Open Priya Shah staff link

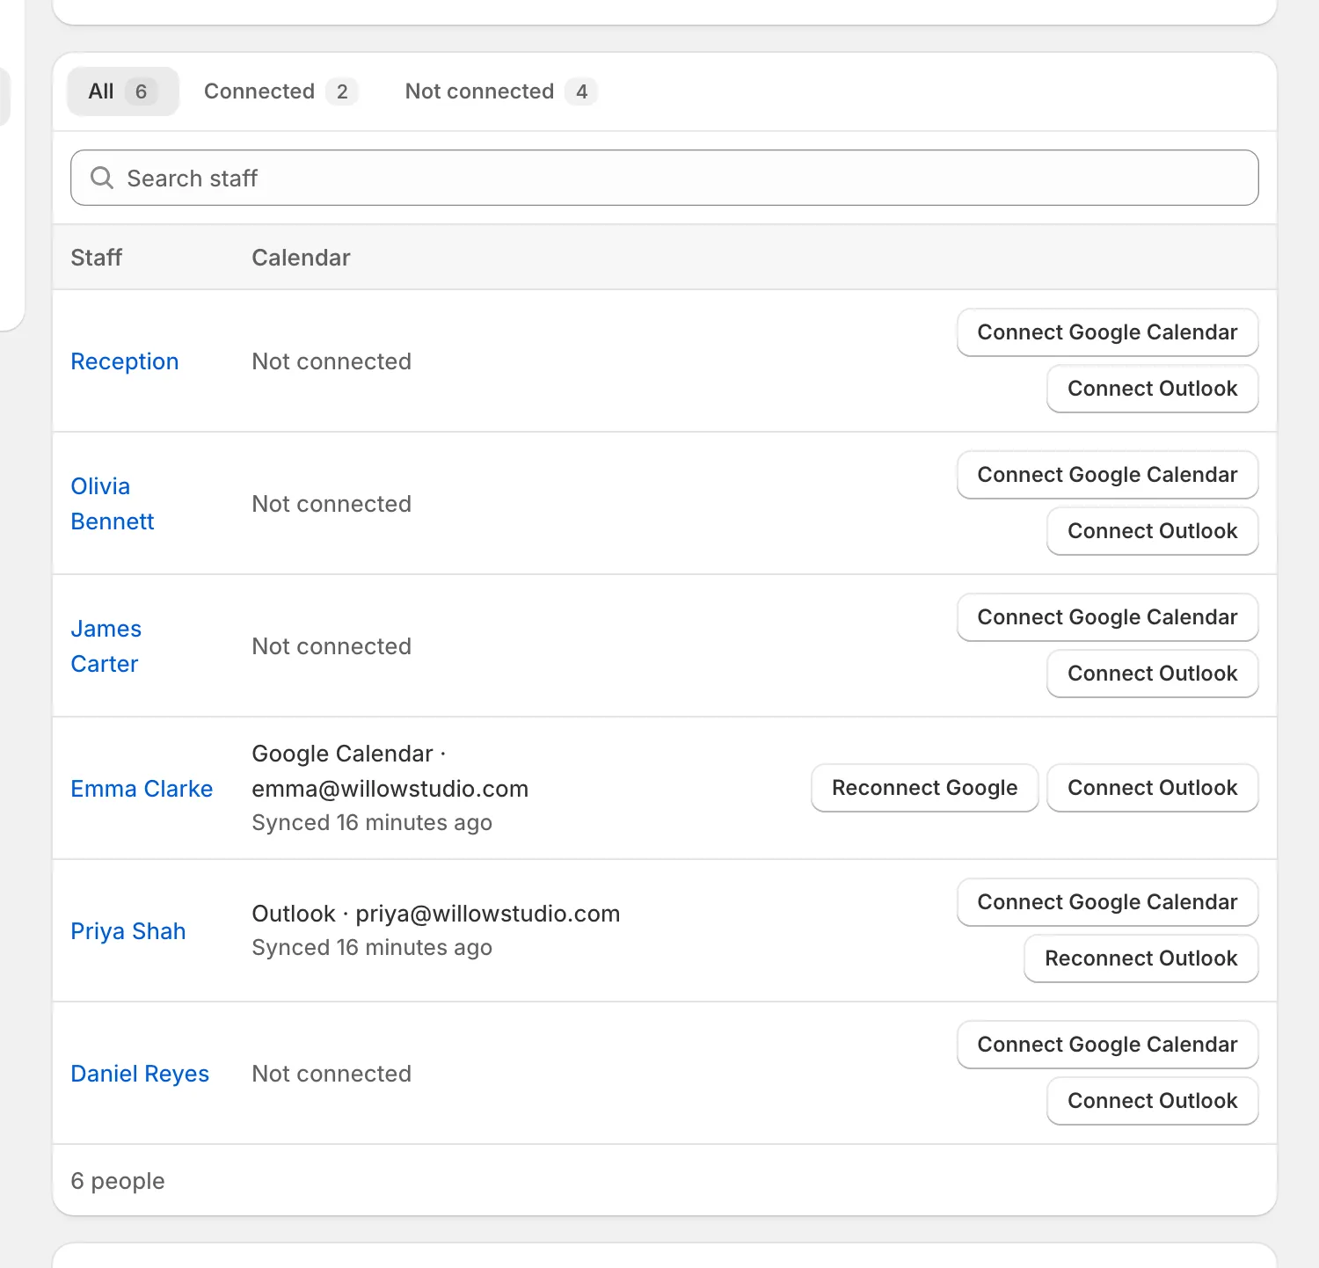coord(128,931)
